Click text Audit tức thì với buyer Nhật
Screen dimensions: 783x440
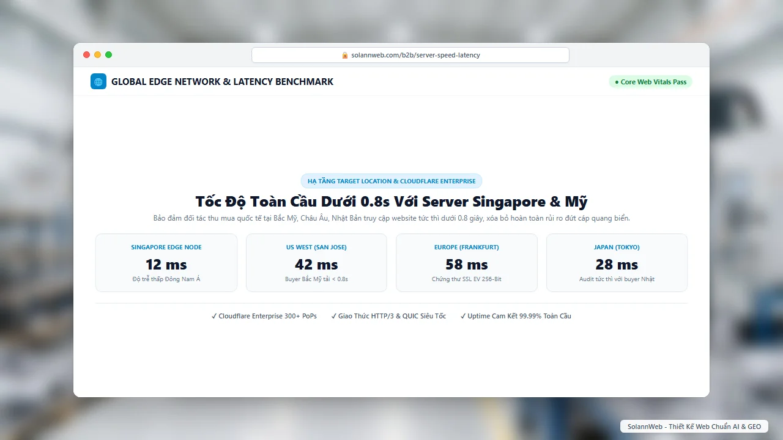pos(617,279)
